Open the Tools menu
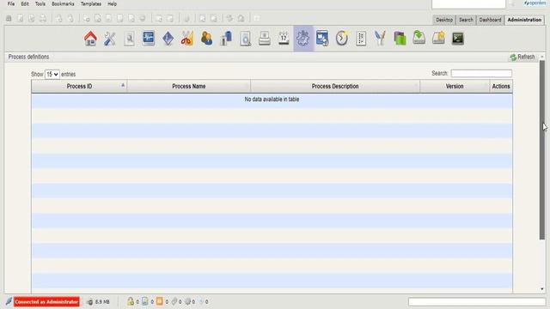This screenshot has height=309, width=550. pos(40,3)
